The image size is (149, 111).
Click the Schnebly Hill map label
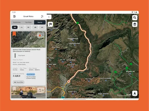130,71
